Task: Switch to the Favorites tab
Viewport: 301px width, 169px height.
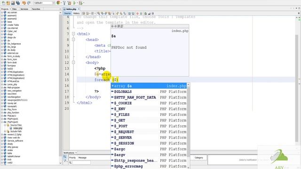Action: coord(36,9)
